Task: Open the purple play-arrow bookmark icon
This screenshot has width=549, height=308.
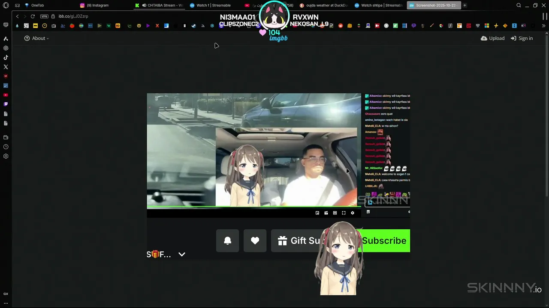Action: (148, 26)
